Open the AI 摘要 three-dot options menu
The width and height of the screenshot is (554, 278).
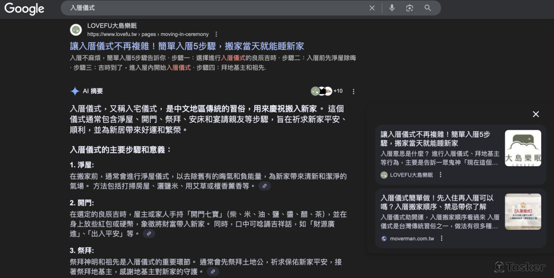pos(353,91)
